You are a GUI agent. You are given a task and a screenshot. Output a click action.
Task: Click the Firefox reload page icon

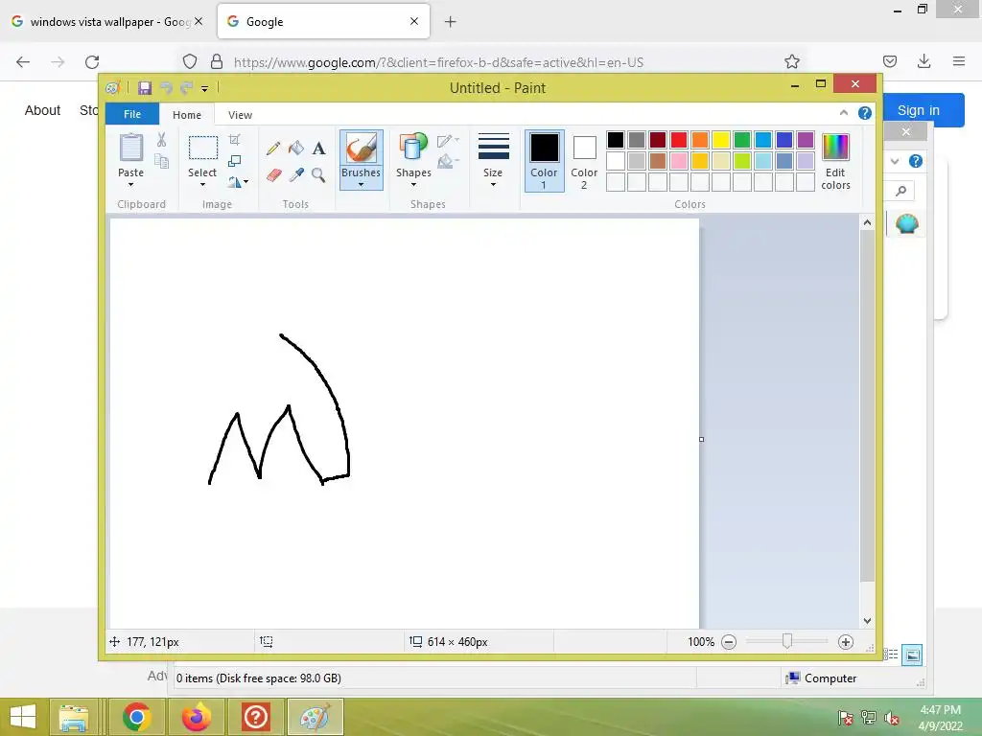pyautogui.click(x=92, y=61)
